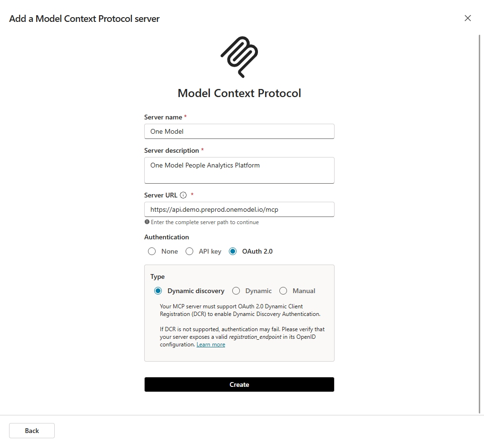Click the Authentication section label
The image size is (484, 443).
pyautogui.click(x=167, y=237)
